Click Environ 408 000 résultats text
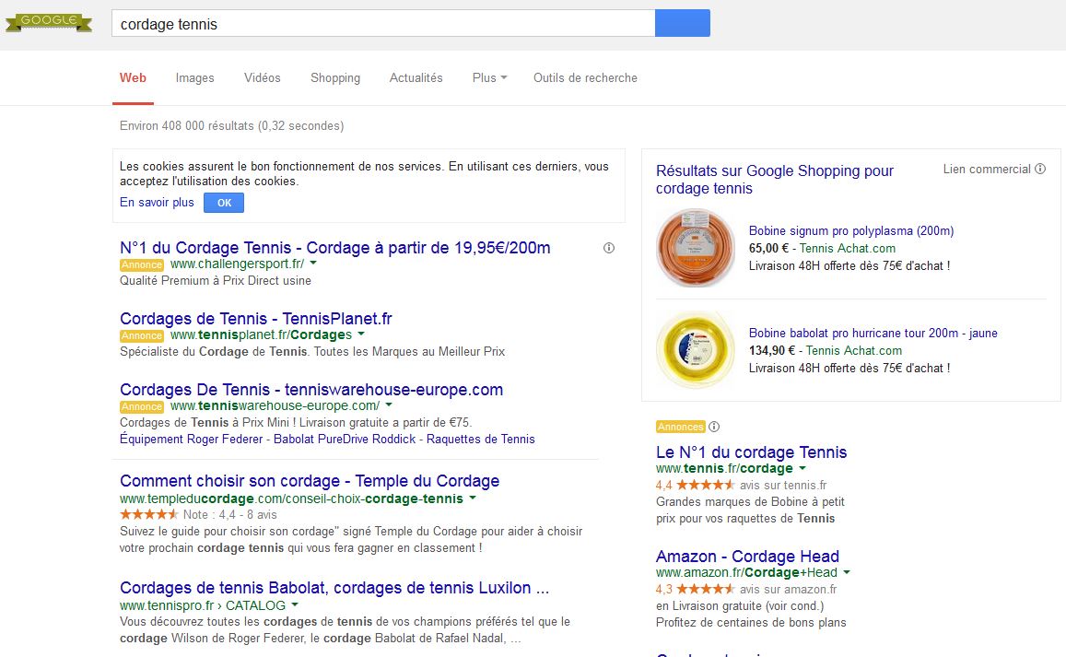The image size is (1066, 657). click(x=232, y=126)
